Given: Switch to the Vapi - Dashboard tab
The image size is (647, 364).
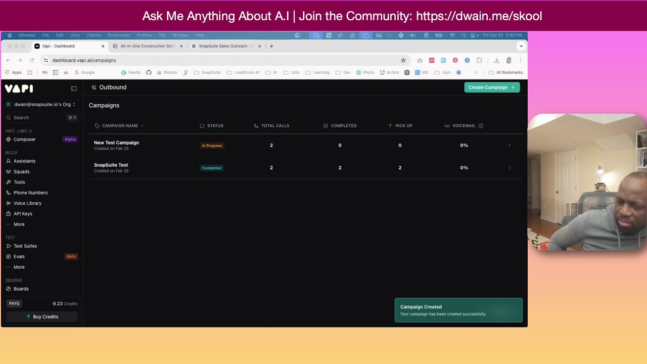Looking at the screenshot, I should 69,46.
